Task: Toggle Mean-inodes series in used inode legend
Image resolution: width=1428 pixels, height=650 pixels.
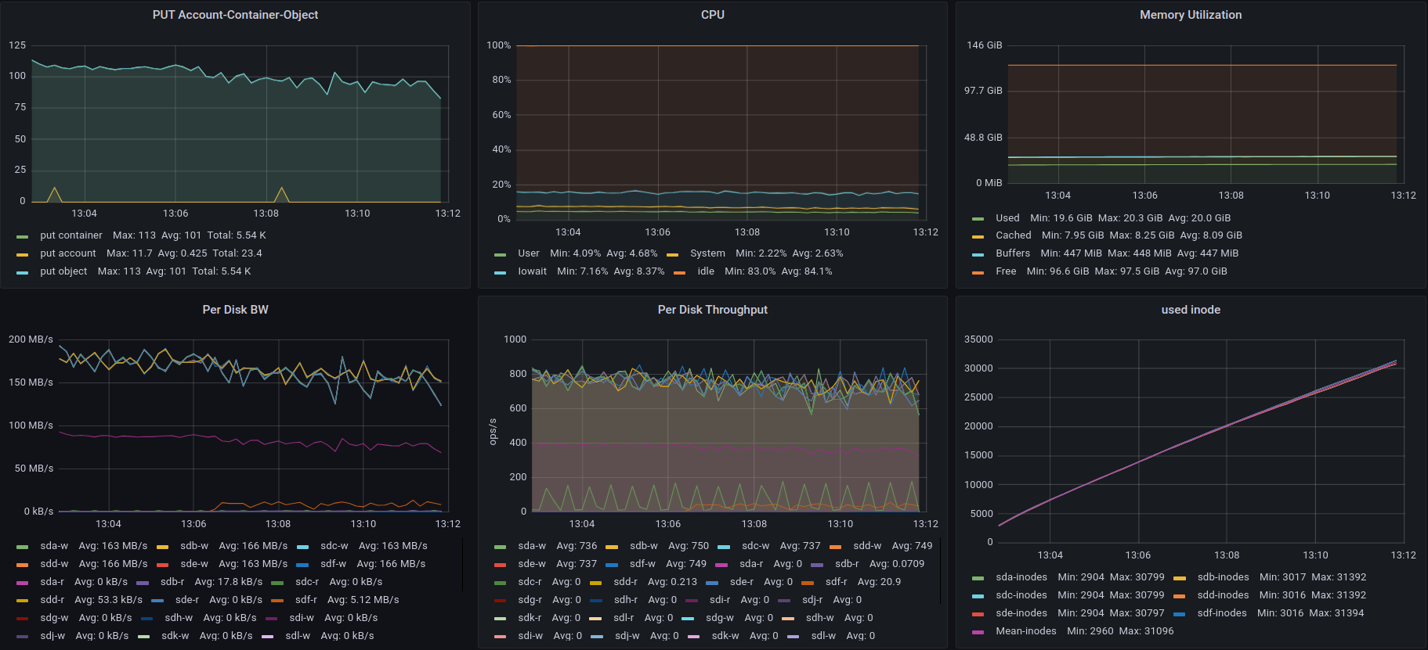Action: [1025, 631]
